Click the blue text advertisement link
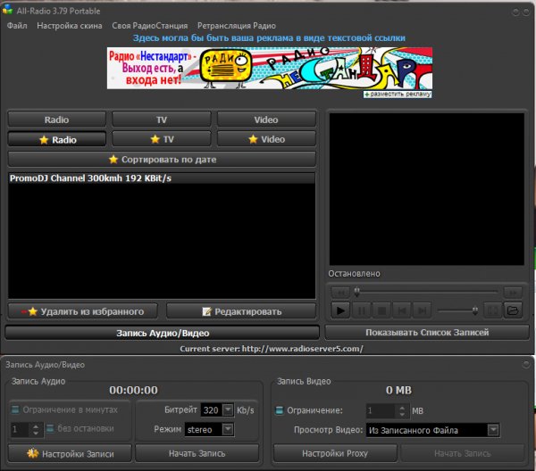This screenshot has height=471, width=536. (269, 37)
